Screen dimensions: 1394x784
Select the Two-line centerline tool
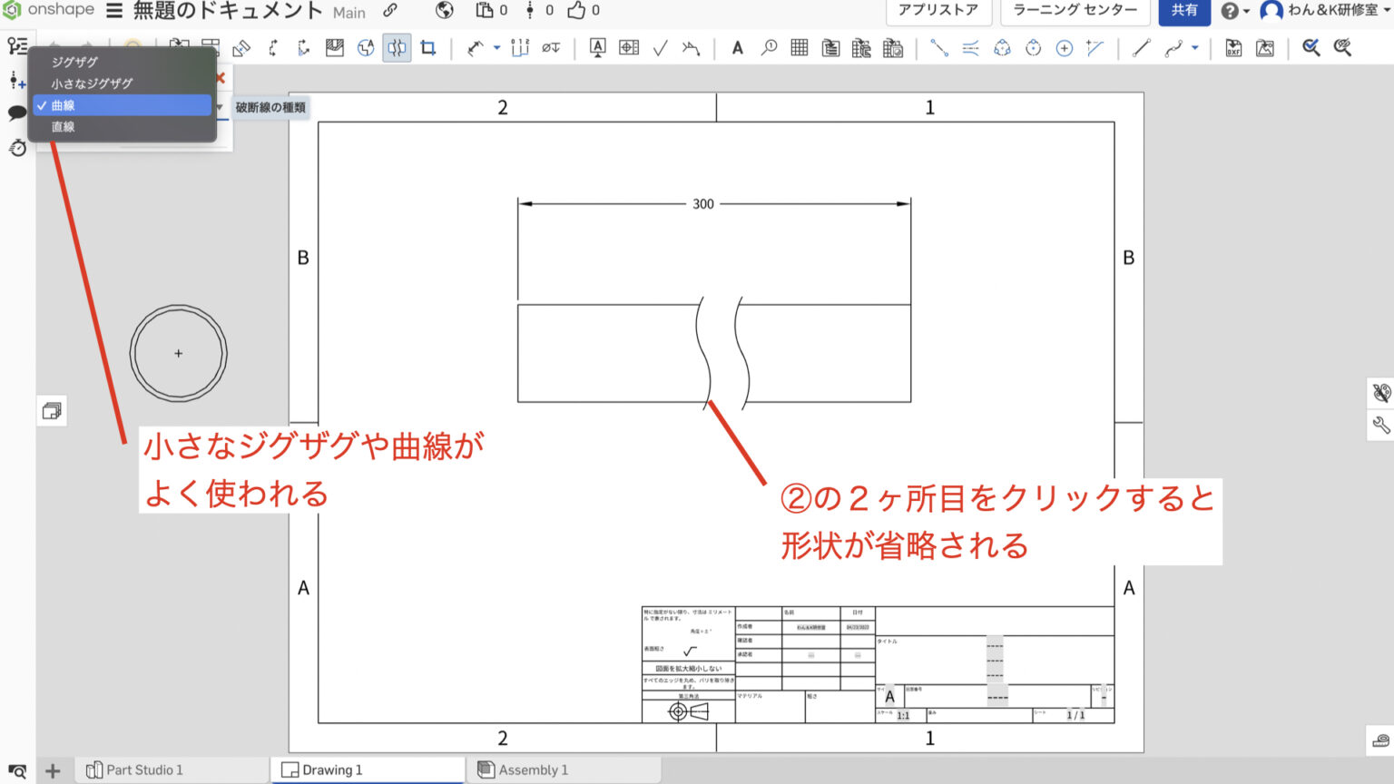point(970,48)
